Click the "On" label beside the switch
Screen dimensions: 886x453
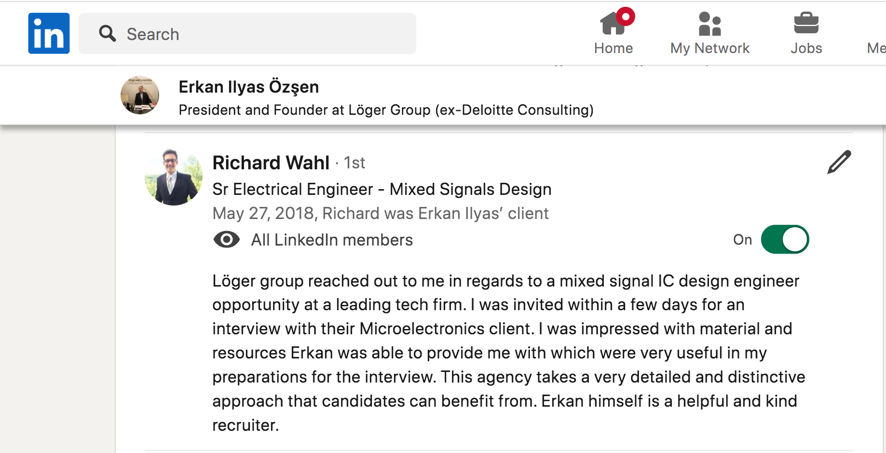742,240
